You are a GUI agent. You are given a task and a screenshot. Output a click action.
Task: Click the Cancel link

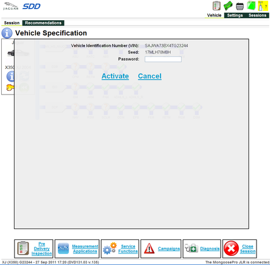point(150,76)
